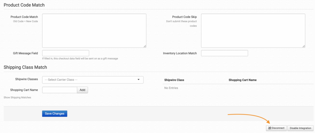This screenshot has height=133, width=315.
Task: Select the Inventory Location Match input box
Action: click(224, 53)
